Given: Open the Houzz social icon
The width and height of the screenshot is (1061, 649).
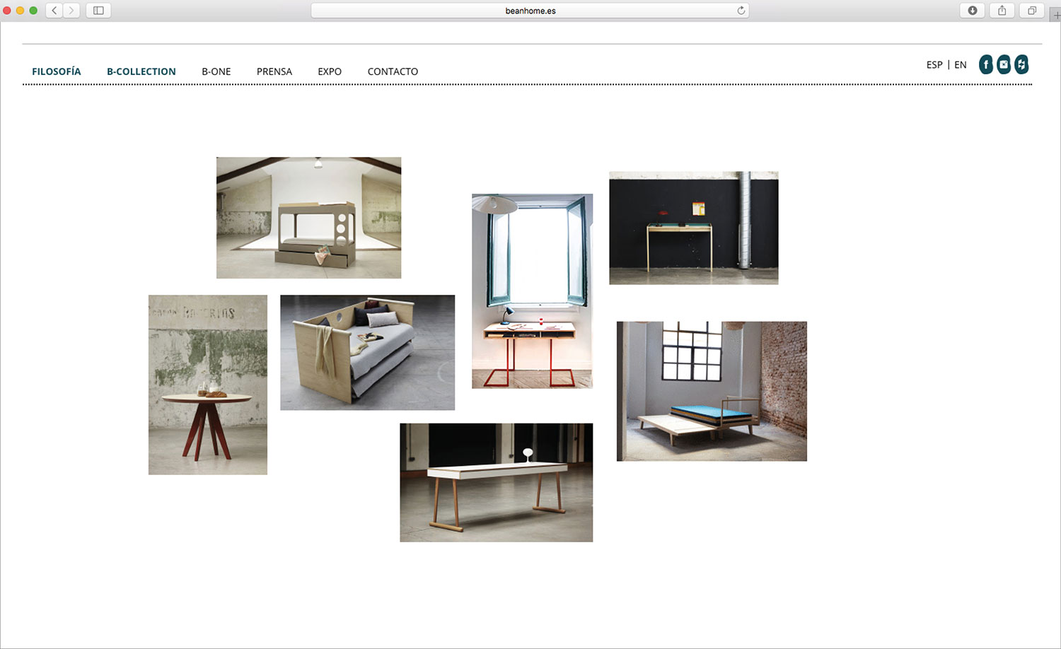Looking at the screenshot, I should (x=1021, y=64).
